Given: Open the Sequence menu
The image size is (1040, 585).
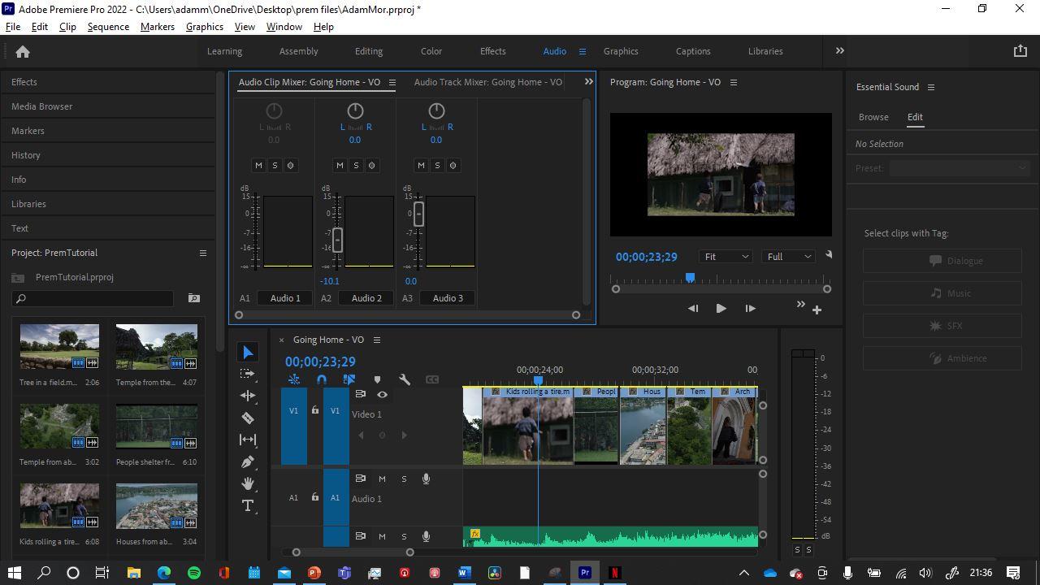Looking at the screenshot, I should [108, 26].
